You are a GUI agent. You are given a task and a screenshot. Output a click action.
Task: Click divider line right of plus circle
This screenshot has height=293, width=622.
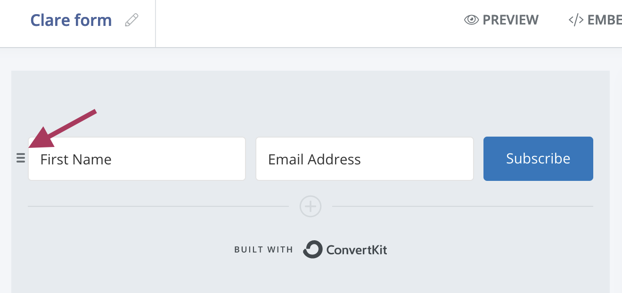pos(462,206)
